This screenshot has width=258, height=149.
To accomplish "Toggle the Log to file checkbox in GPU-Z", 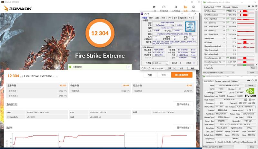I will click(205, 68).
